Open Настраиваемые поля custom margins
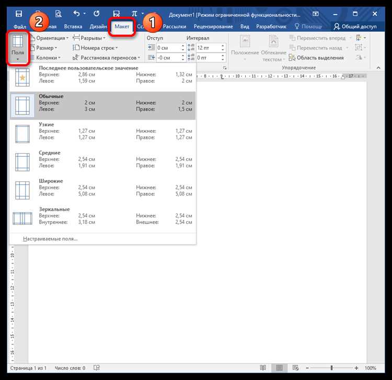Image resolution: width=392 pixels, height=380 pixels. [103, 239]
